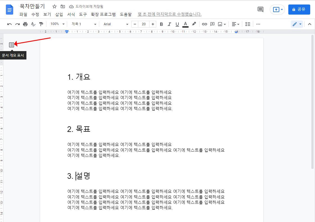Toggle underline formatting
Screen dimensions: 315x222
pos(177,24)
